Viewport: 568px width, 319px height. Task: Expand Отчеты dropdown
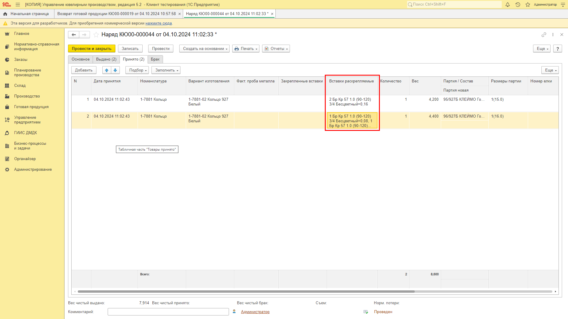[x=276, y=49]
